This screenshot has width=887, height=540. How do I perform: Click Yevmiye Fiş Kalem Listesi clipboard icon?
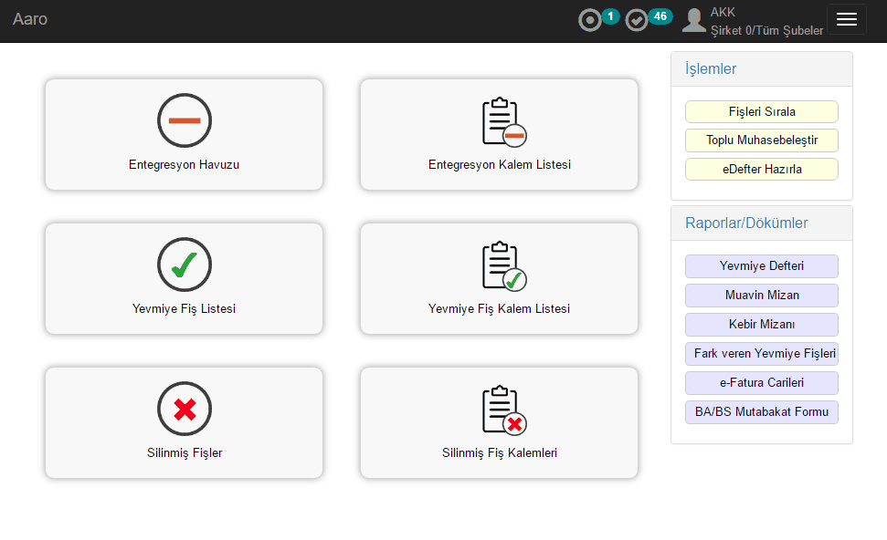502,265
